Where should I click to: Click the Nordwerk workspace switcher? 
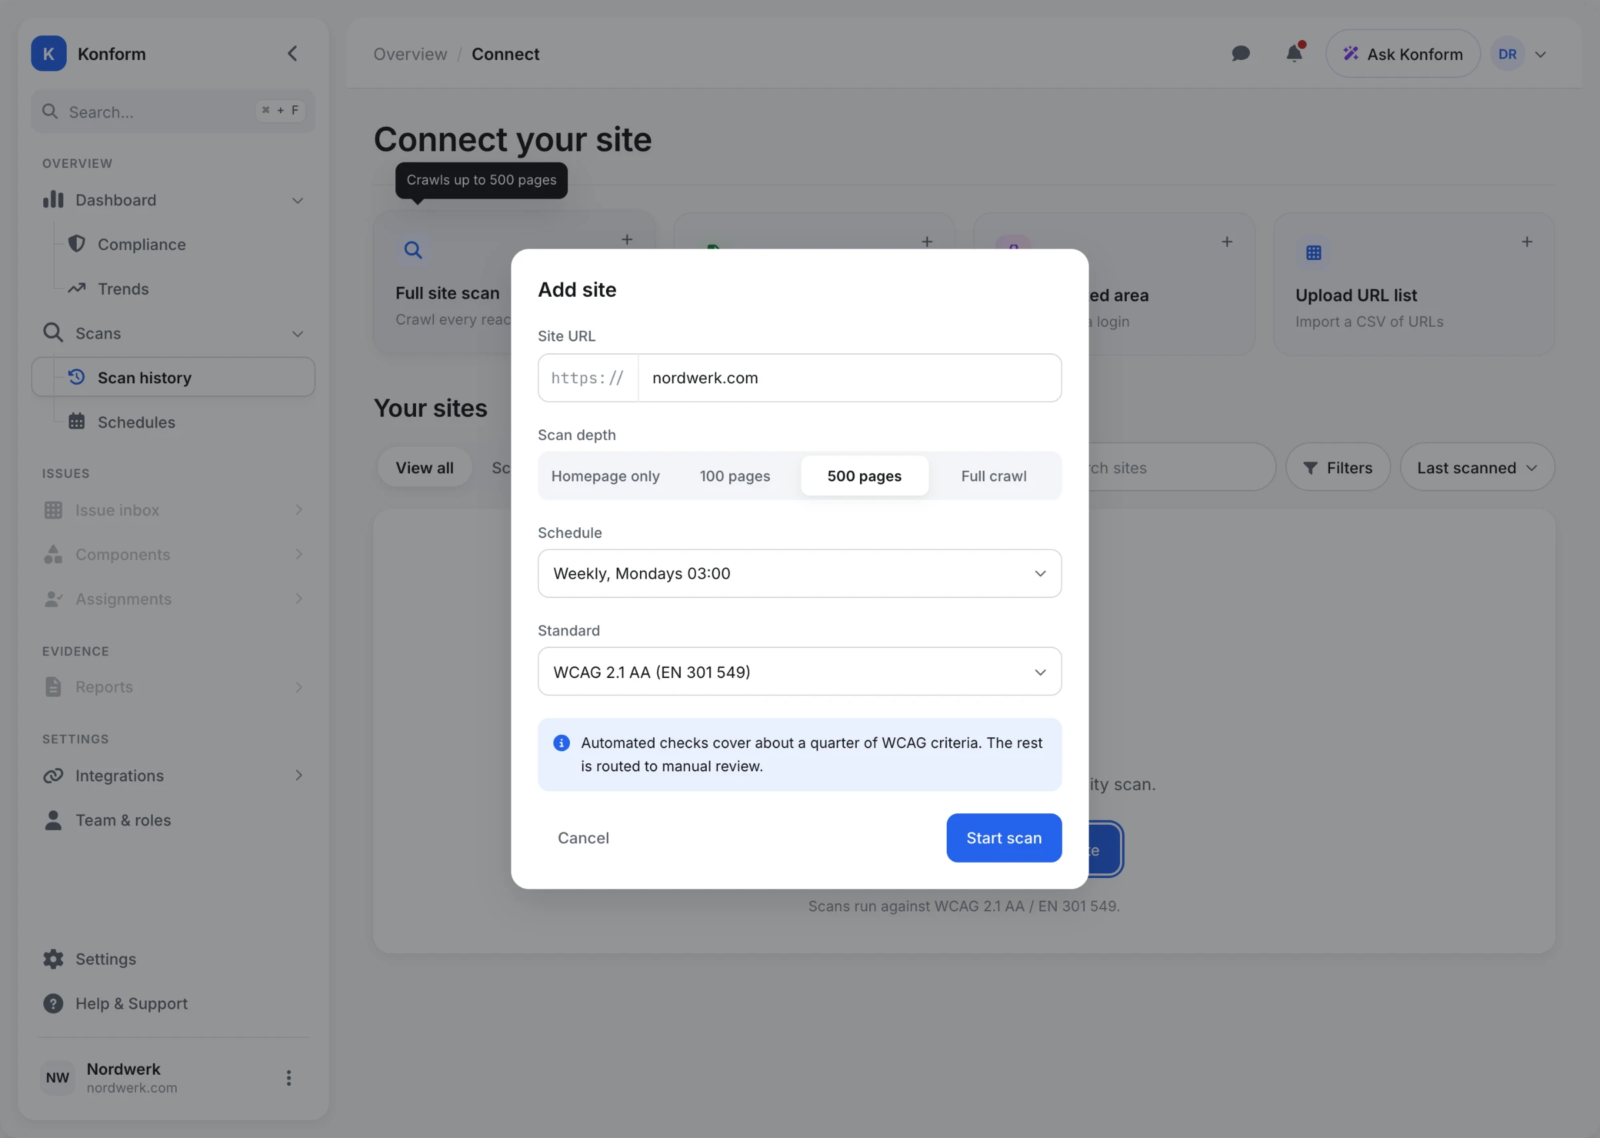click(173, 1078)
